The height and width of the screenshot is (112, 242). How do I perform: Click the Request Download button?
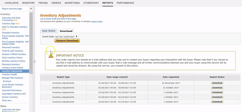67,41
